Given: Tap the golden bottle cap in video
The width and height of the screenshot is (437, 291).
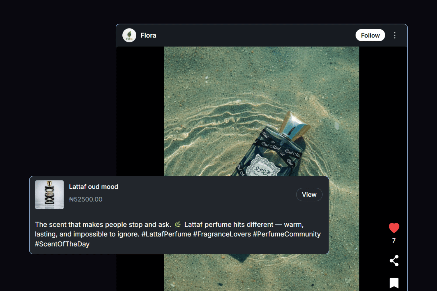Looking at the screenshot, I should coord(294,124).
